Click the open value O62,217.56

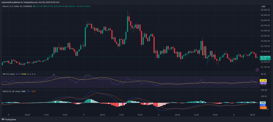coord(38,6)
